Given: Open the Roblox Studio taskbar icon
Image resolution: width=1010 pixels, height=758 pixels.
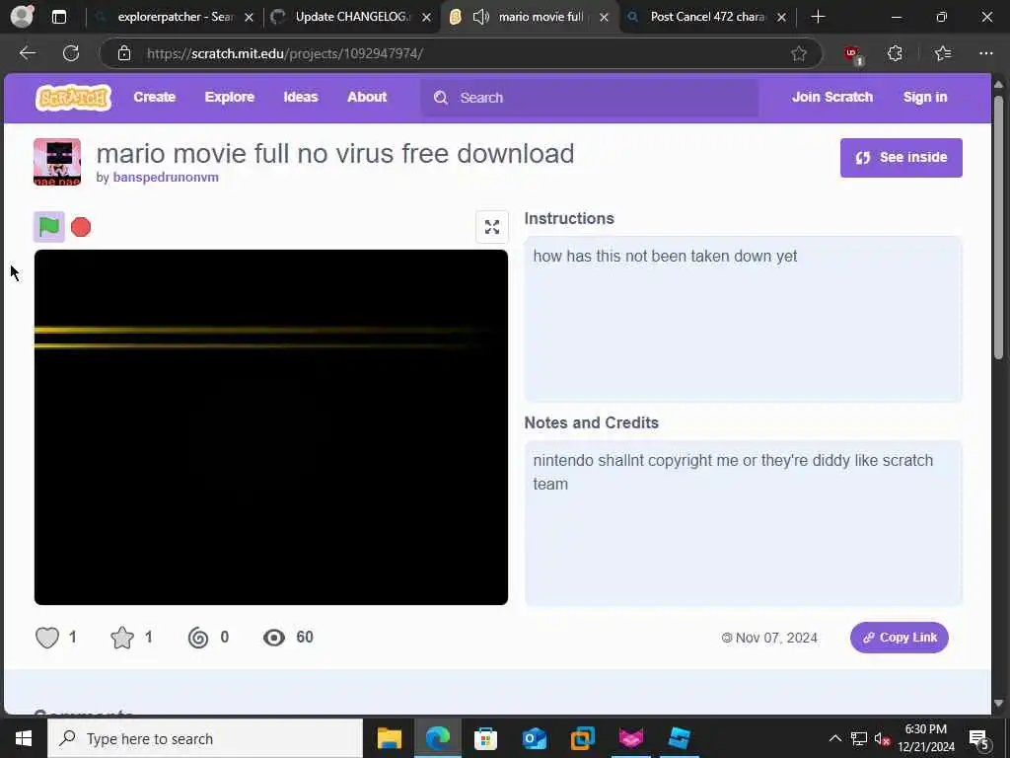Looking at the screenshot, I should point(679,738).
